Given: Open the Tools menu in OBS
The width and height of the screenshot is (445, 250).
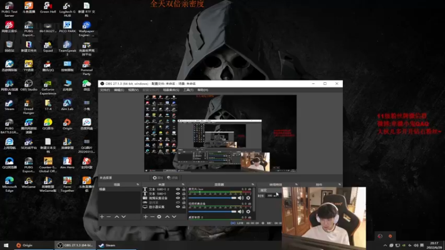Looking at the screenshot, I should (x=188, y=90).
